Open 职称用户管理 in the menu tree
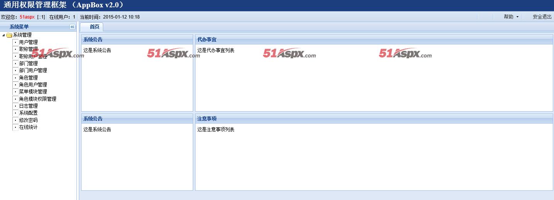The height and width of the screenshot is (200, 554). [33, 56]
